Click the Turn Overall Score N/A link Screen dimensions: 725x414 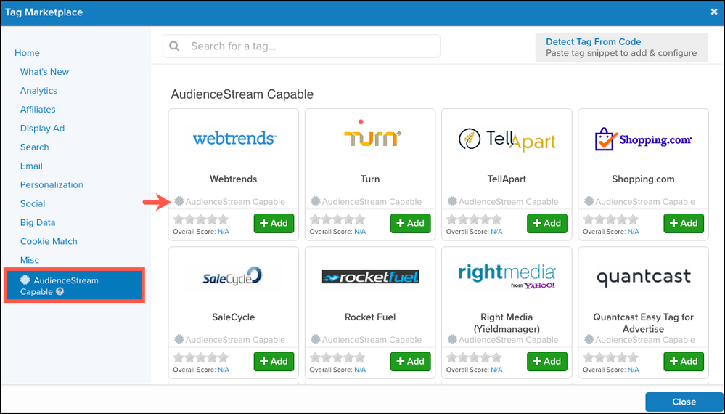tap(360, 231)
